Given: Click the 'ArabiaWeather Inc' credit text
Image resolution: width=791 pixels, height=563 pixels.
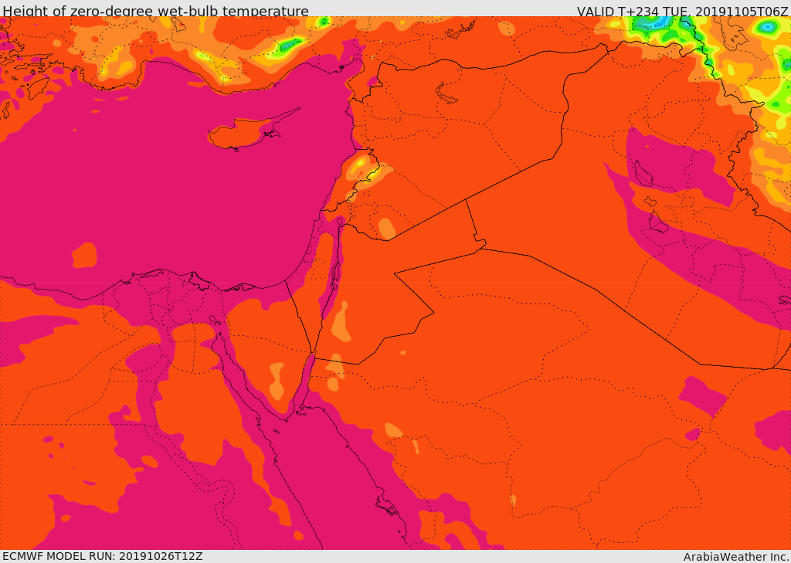Looking at the screenshot, I should [736, 557].
